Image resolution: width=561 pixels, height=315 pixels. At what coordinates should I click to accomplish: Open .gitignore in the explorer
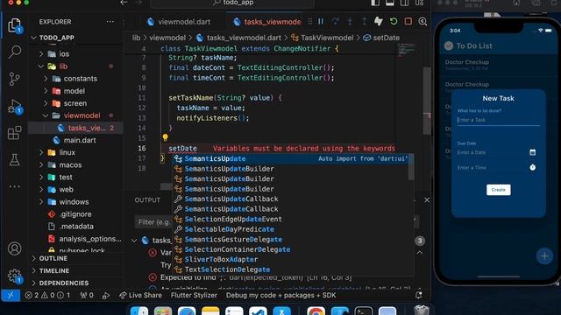75,214
